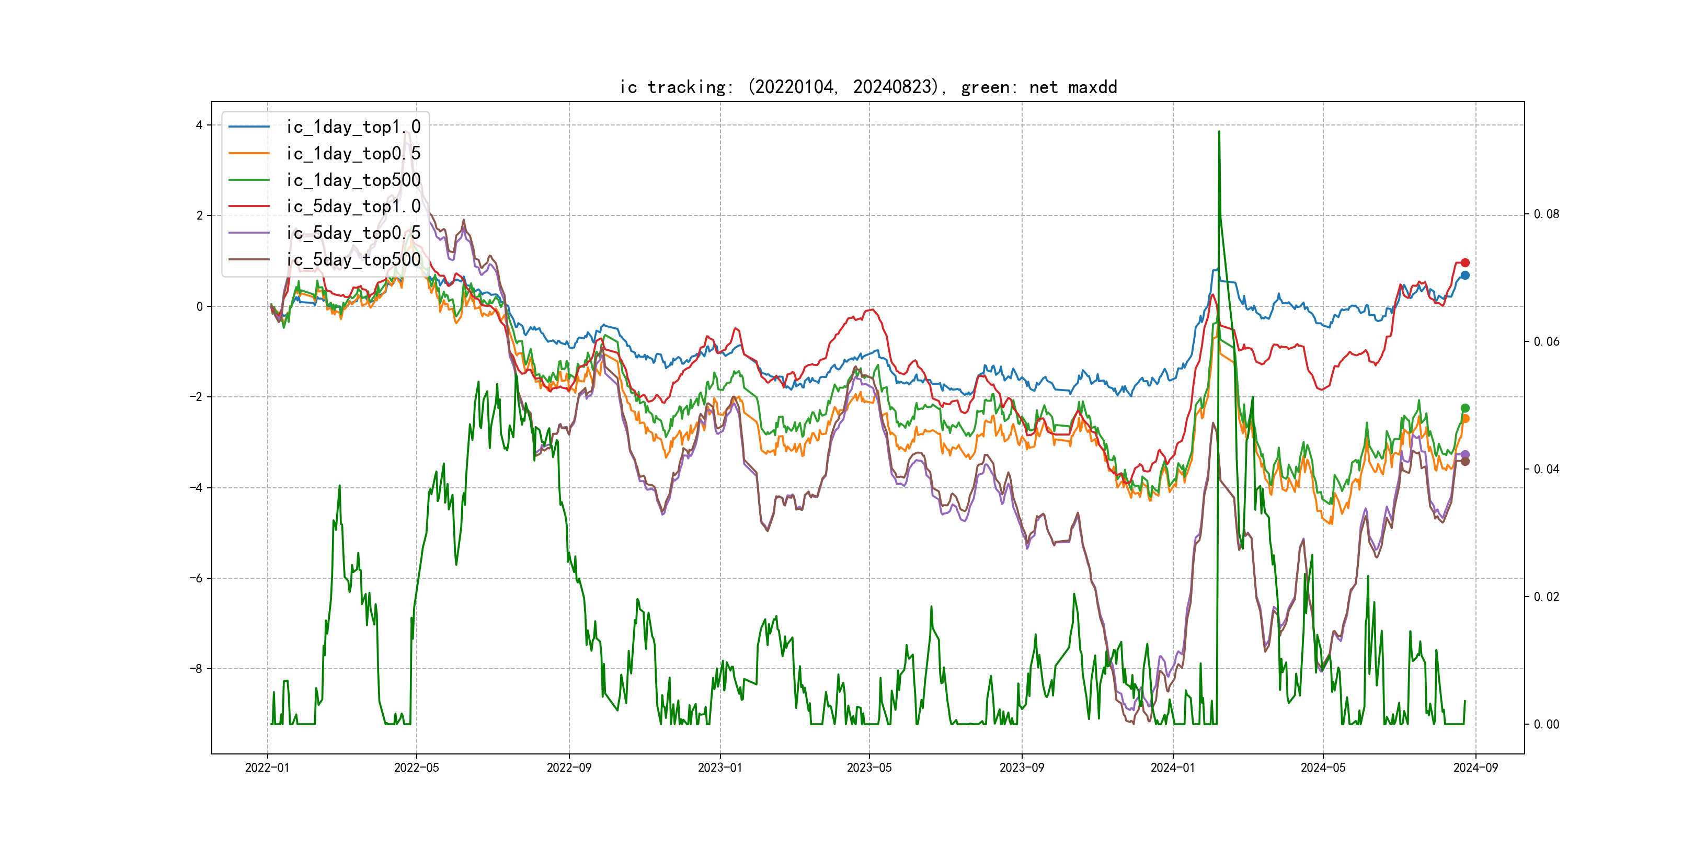Viewport: 1694px width, 847px height.
Task: Click the 2022-01 x-axis tick label
Action: pos(267,768)
